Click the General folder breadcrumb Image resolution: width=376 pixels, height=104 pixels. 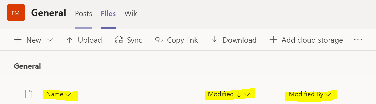tap(27, 66)
